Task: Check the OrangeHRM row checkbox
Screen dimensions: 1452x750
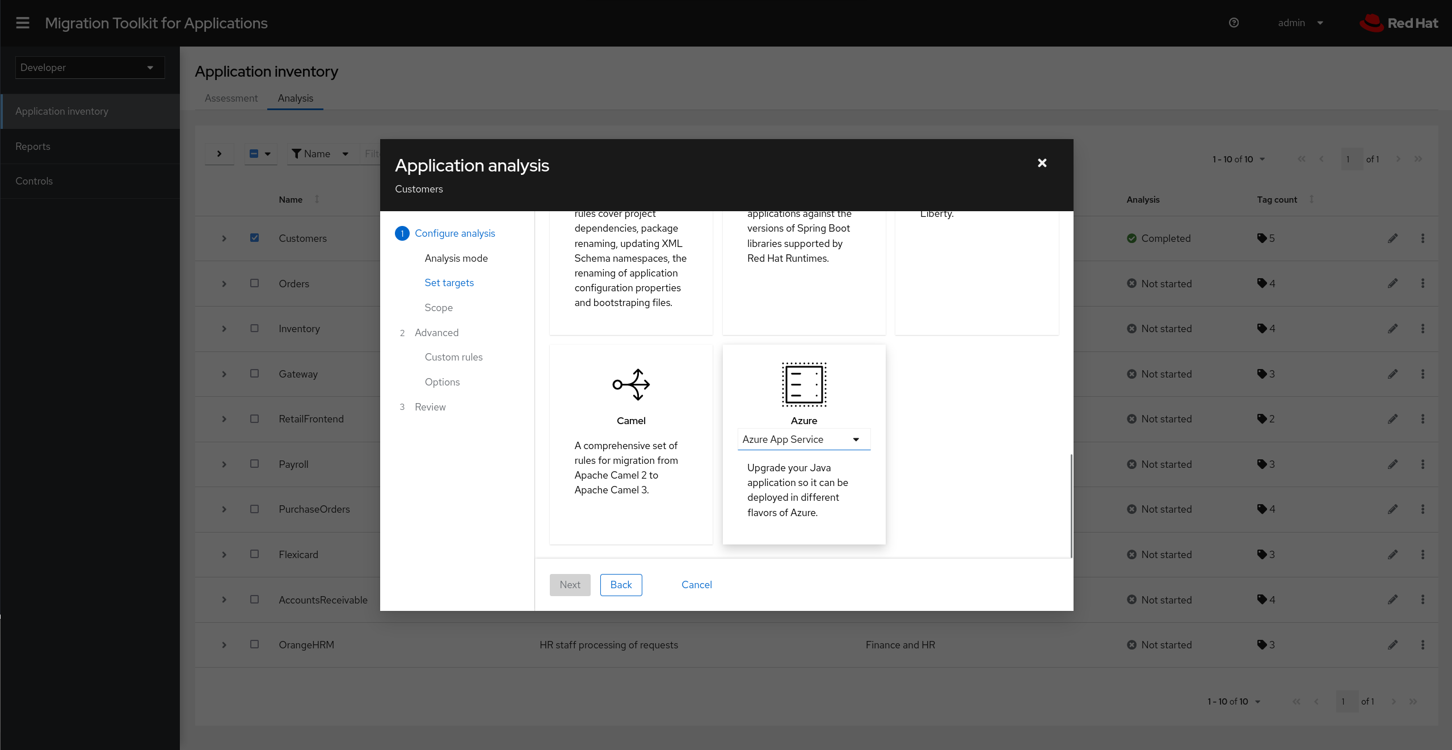Action: (x=254, y=644)
